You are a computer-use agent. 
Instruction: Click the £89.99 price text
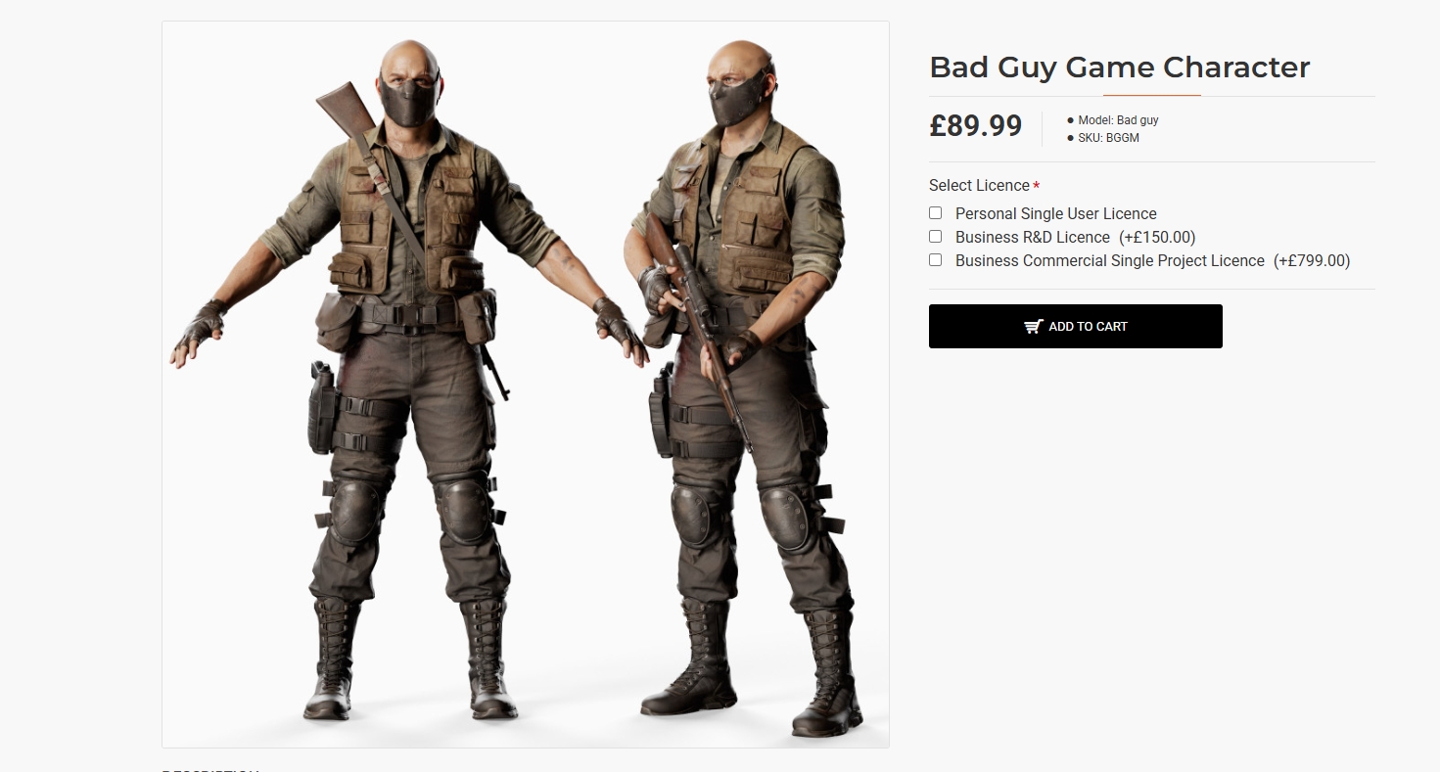975,126
